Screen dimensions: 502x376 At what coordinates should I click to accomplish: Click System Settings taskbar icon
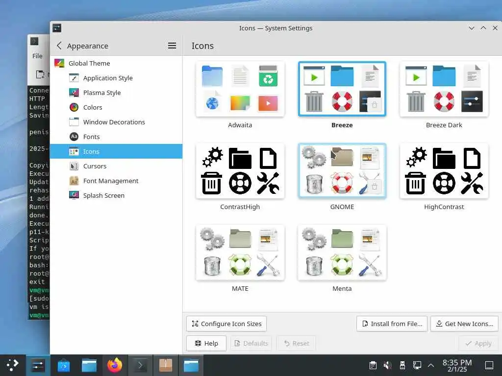click(x=38, y=365)
